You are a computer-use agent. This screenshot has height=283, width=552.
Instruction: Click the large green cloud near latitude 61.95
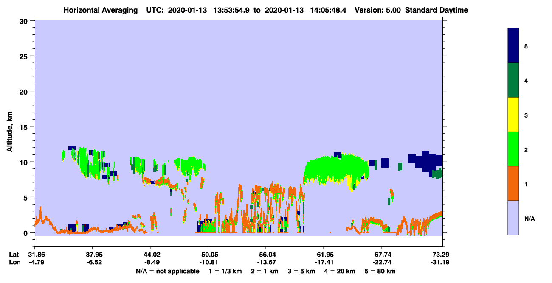[x=335, y=169]
